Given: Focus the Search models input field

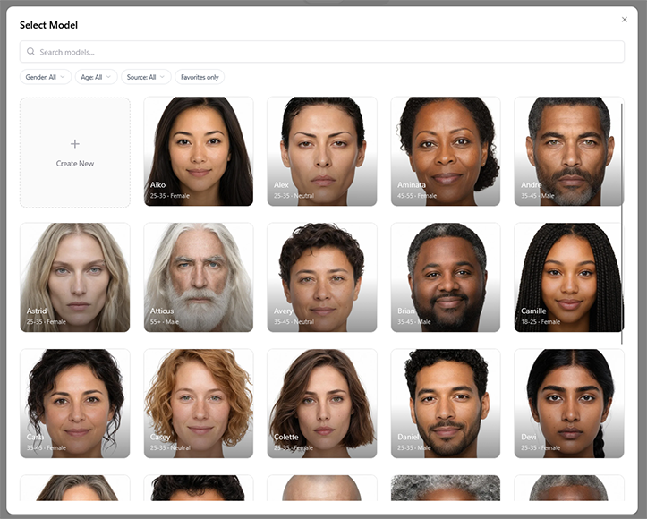Looking at the screenshot, I should click(x=322, y=52).
